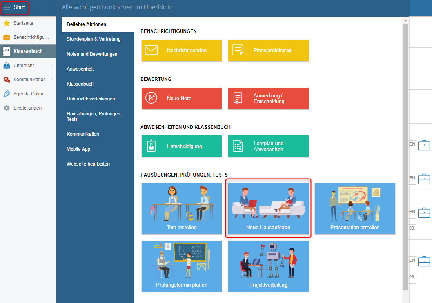This screenshot has height=303, width=432.
Task: Click the Anmerkung / Entscheidung button
Action: click(x=268, y=98)
